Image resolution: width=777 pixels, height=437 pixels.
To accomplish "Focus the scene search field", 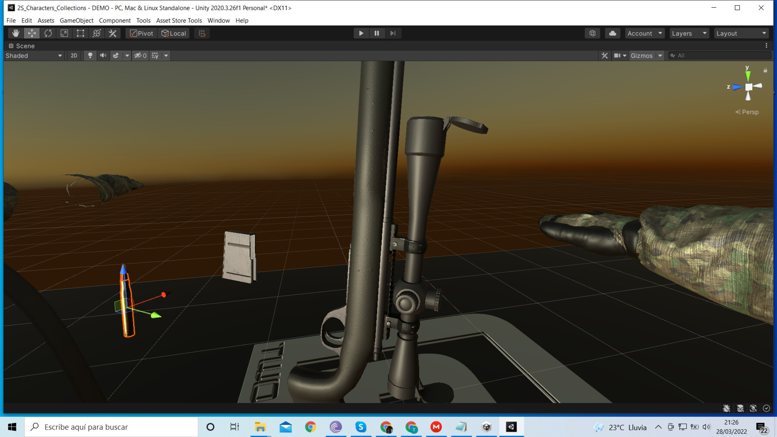I will 719,56.
